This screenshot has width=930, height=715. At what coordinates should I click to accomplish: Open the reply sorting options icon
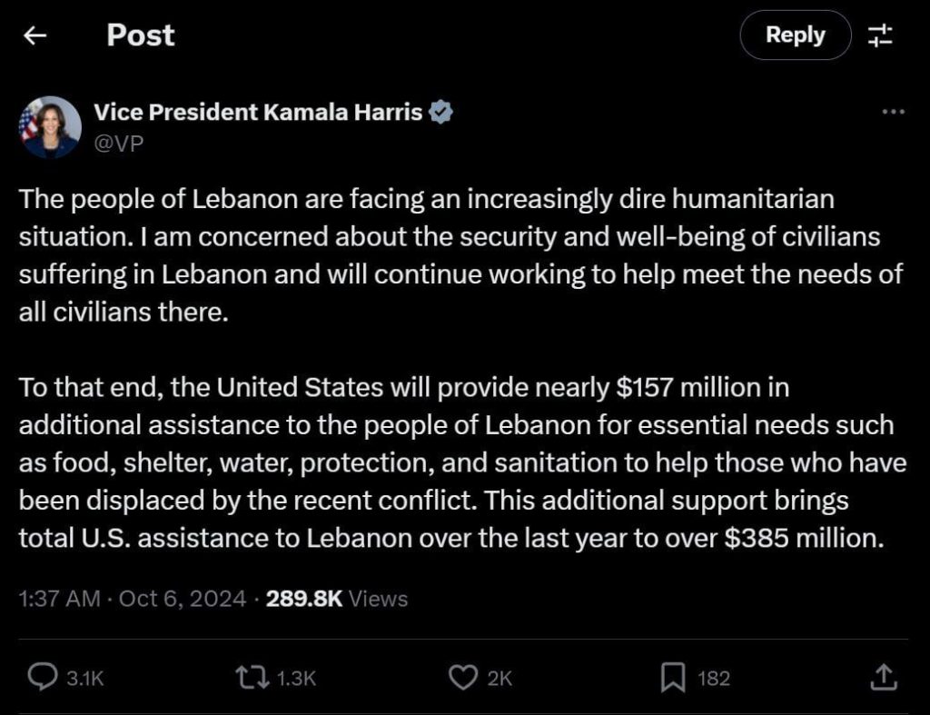pos(880,35)
